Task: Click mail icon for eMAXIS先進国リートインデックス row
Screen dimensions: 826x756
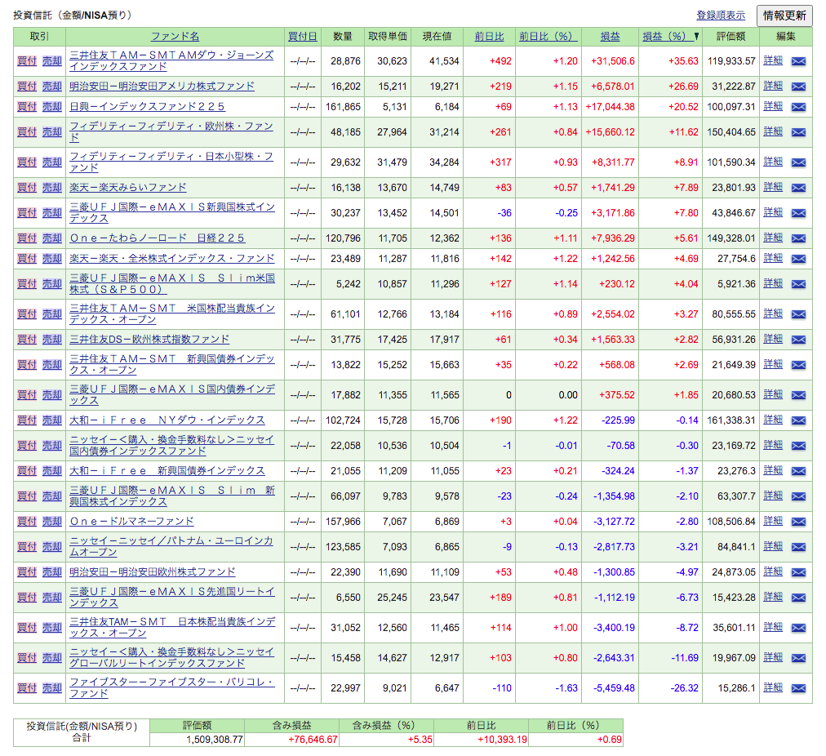Action: tap(798, 598)
